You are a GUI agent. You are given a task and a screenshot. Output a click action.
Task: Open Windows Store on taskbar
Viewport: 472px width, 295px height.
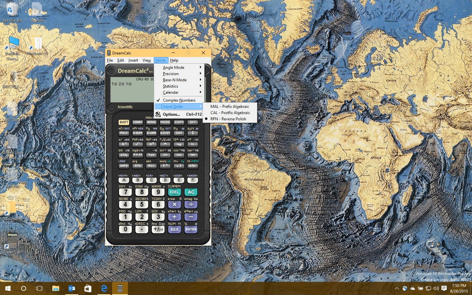pos(88,288)
